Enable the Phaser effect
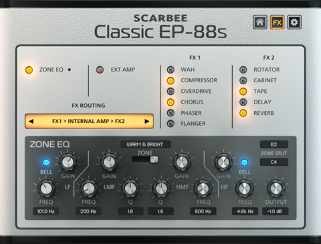This screenshot has height=244, width=321. pyautogui.click(x=171, y=113)
